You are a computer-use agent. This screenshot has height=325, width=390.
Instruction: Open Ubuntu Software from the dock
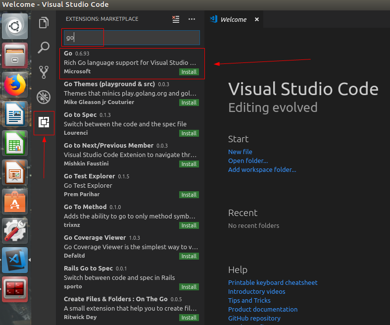click(x=15, y=201)
